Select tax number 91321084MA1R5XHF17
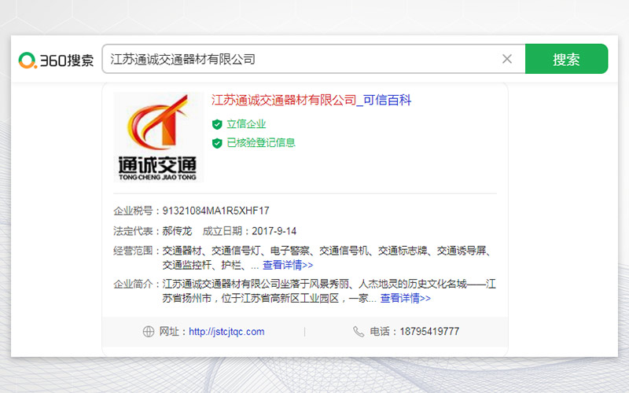 [x=215, y=211]
